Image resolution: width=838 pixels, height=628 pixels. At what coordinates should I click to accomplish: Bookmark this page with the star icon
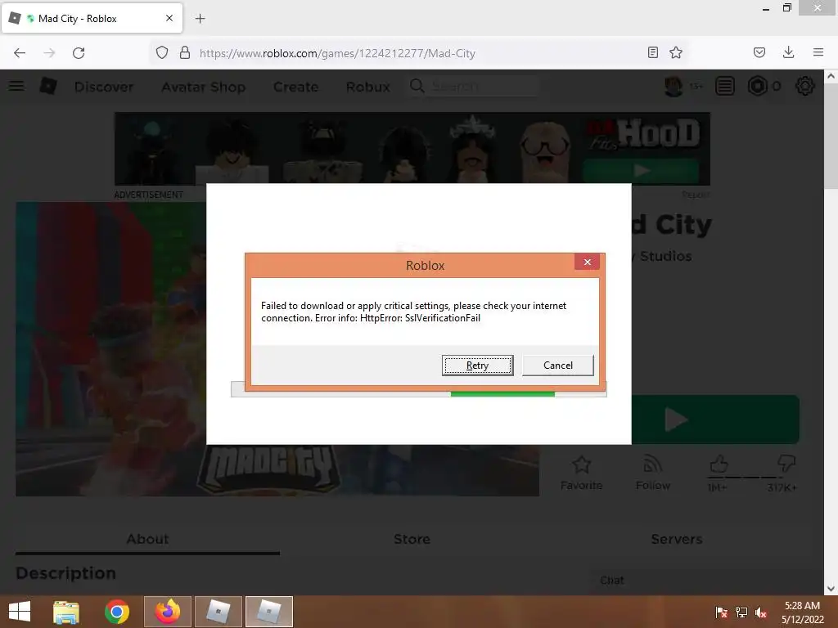point(675,52)
